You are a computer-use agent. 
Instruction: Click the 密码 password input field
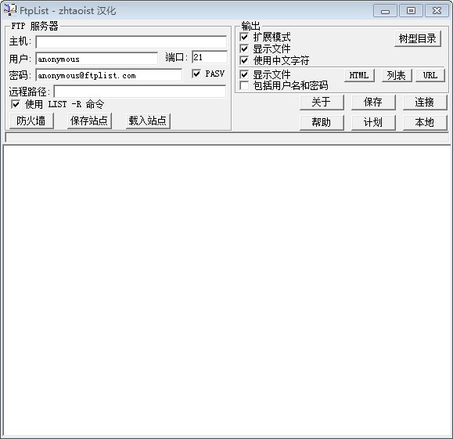(x=109, y=75)
